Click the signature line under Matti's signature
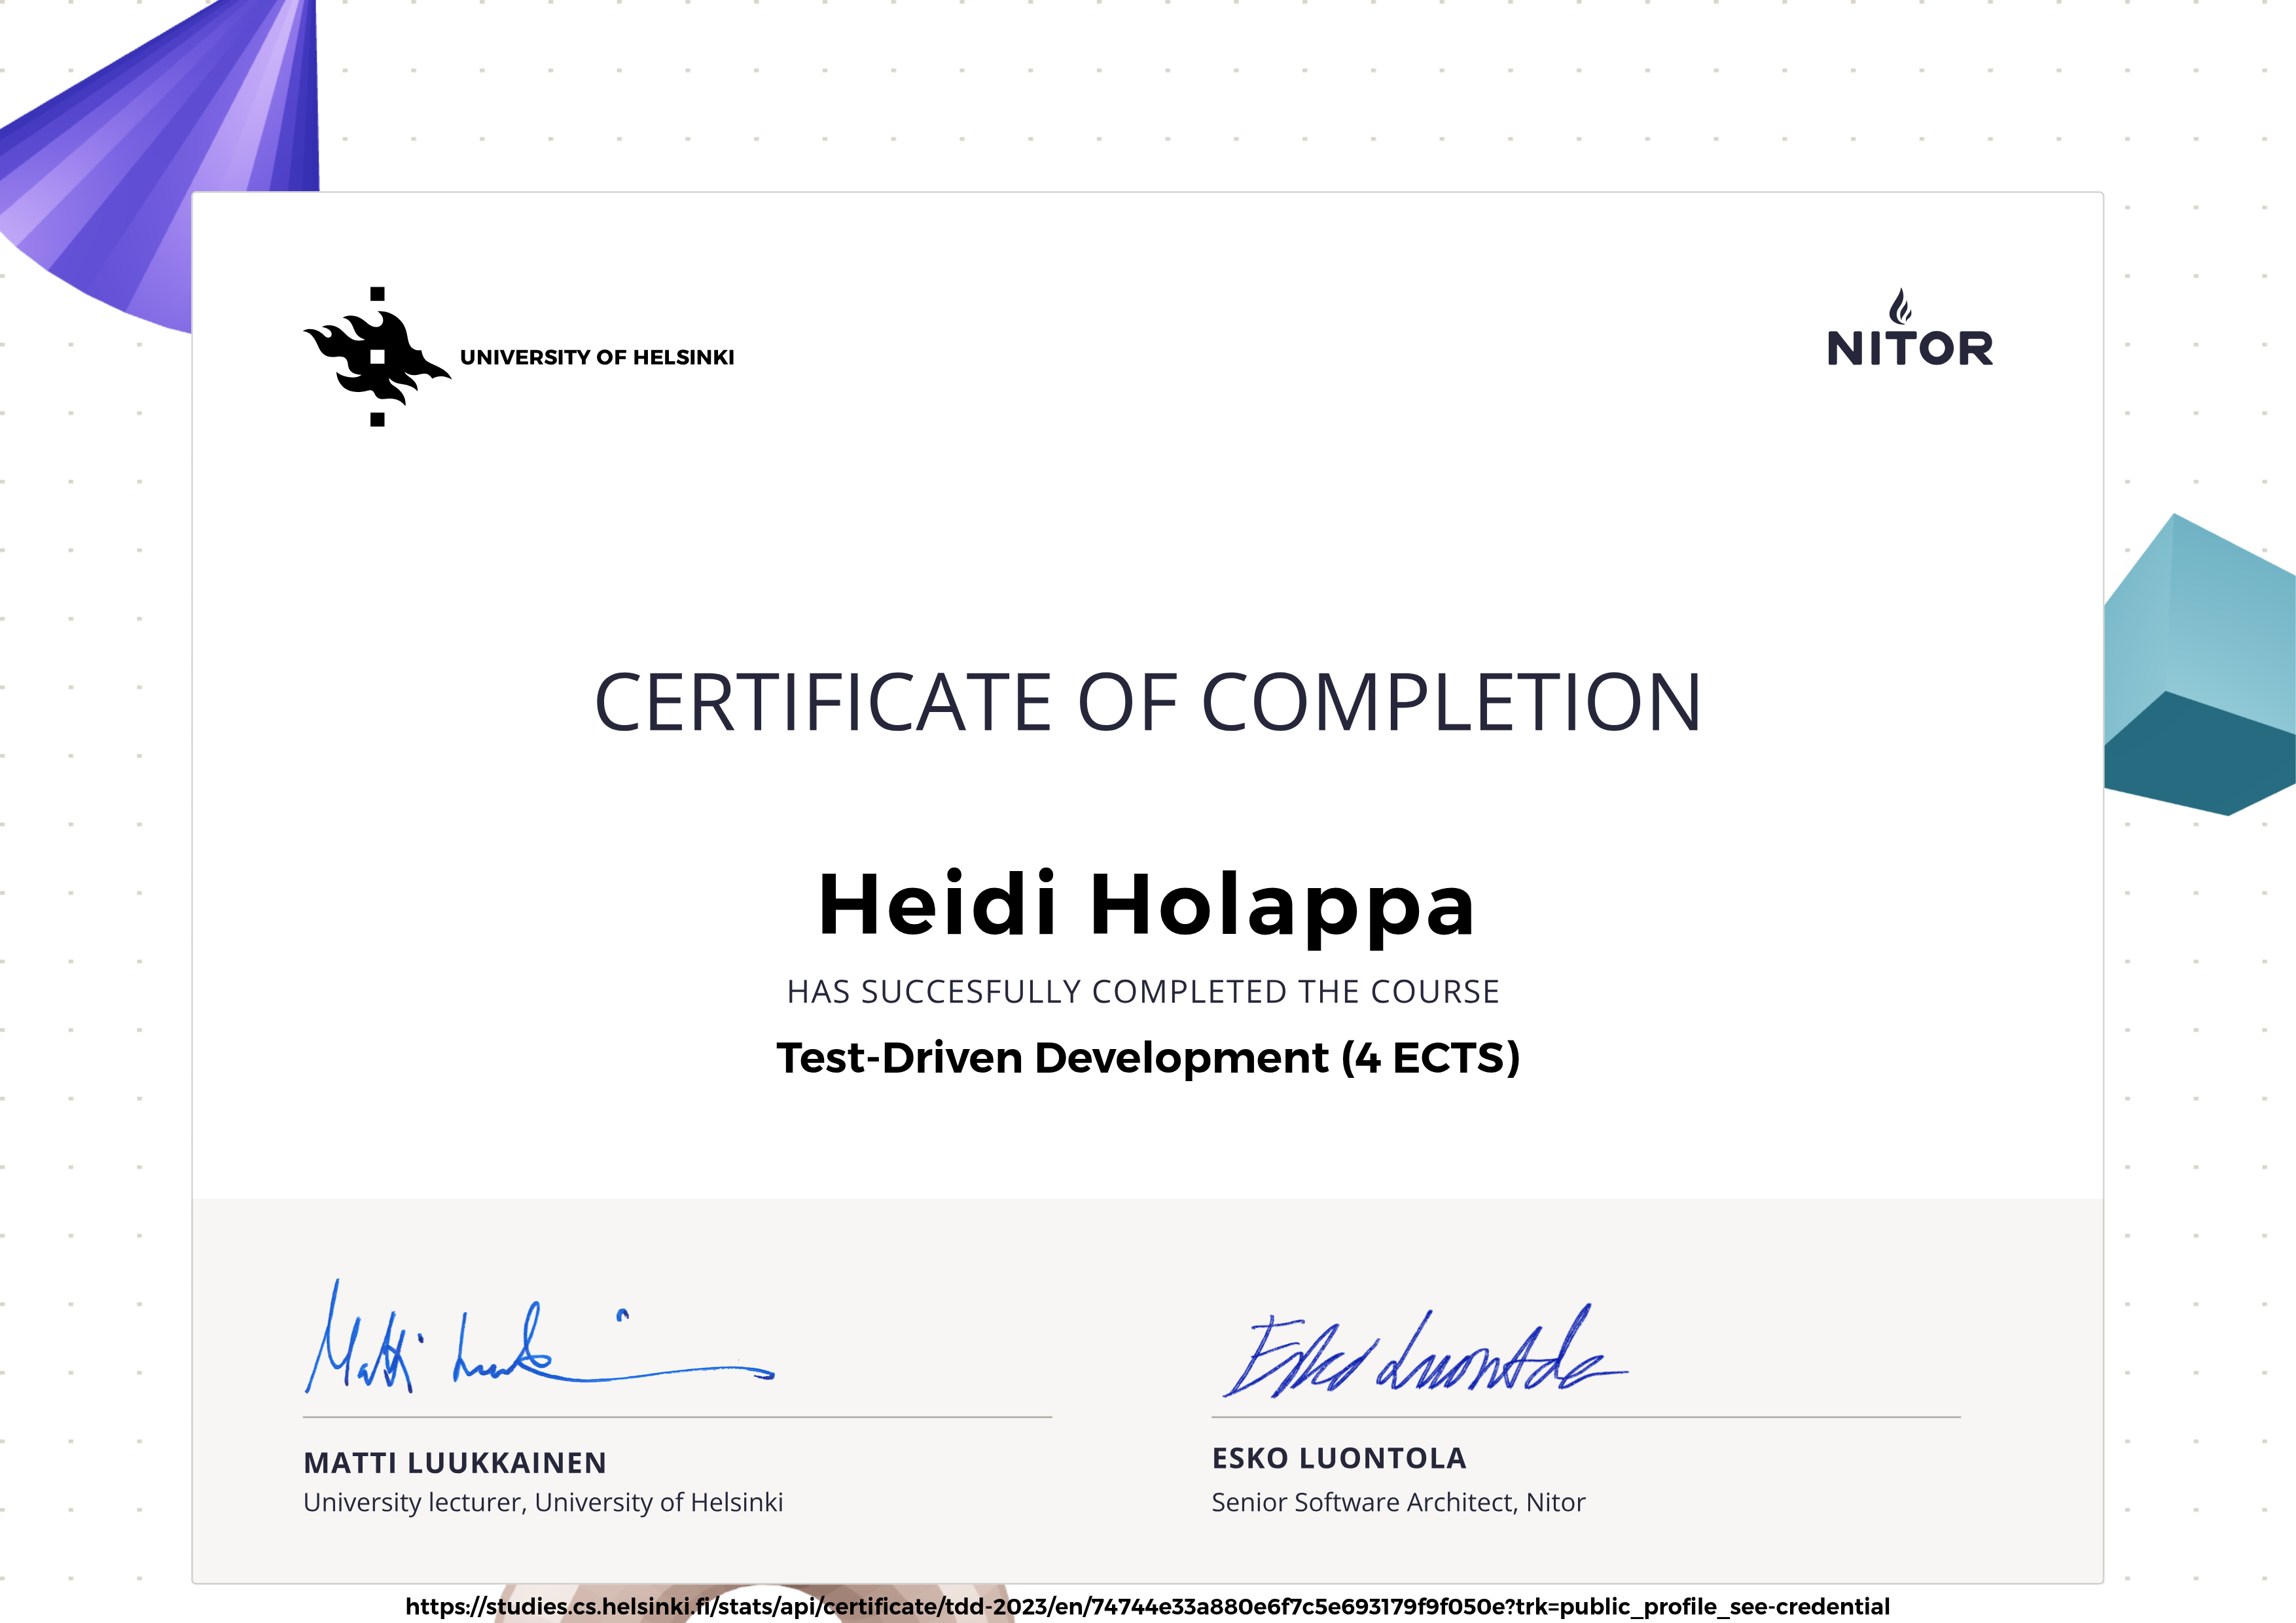The image size is (2296, 1623). [x=677, y=1417]
